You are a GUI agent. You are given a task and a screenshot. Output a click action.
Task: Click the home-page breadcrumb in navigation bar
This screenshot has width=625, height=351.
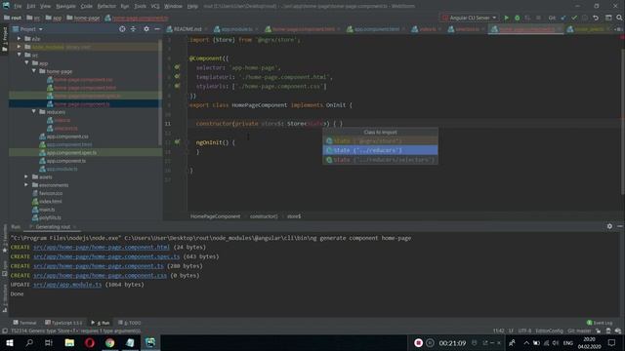coord(83,18)
